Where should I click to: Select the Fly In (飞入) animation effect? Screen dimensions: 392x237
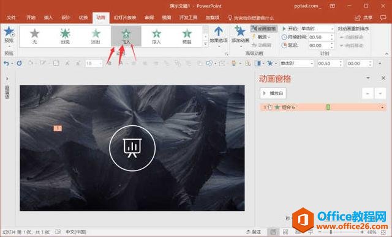coord(126,36)
